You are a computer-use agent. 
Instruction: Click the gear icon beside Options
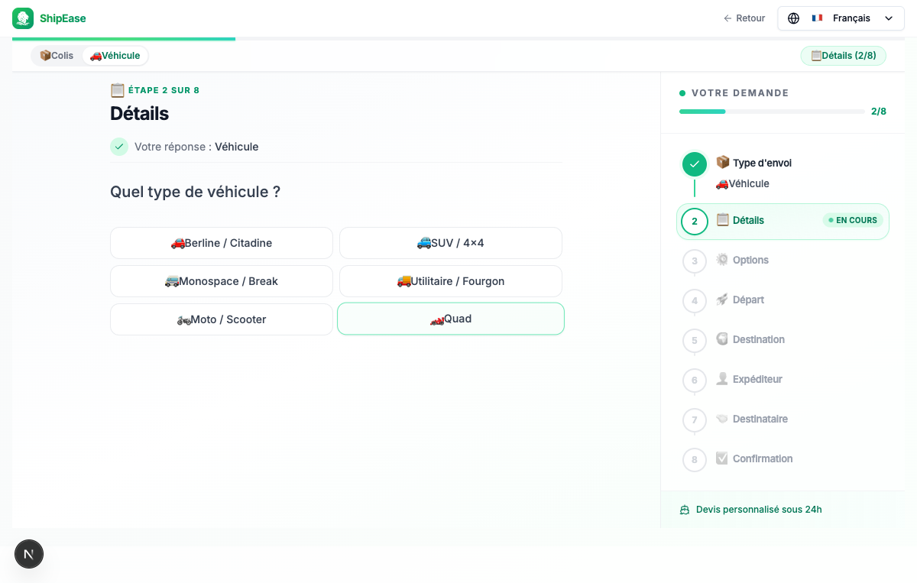tap(722, 260)
